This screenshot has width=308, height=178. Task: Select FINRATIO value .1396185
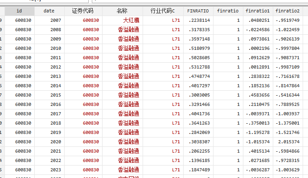coord(199,161)
